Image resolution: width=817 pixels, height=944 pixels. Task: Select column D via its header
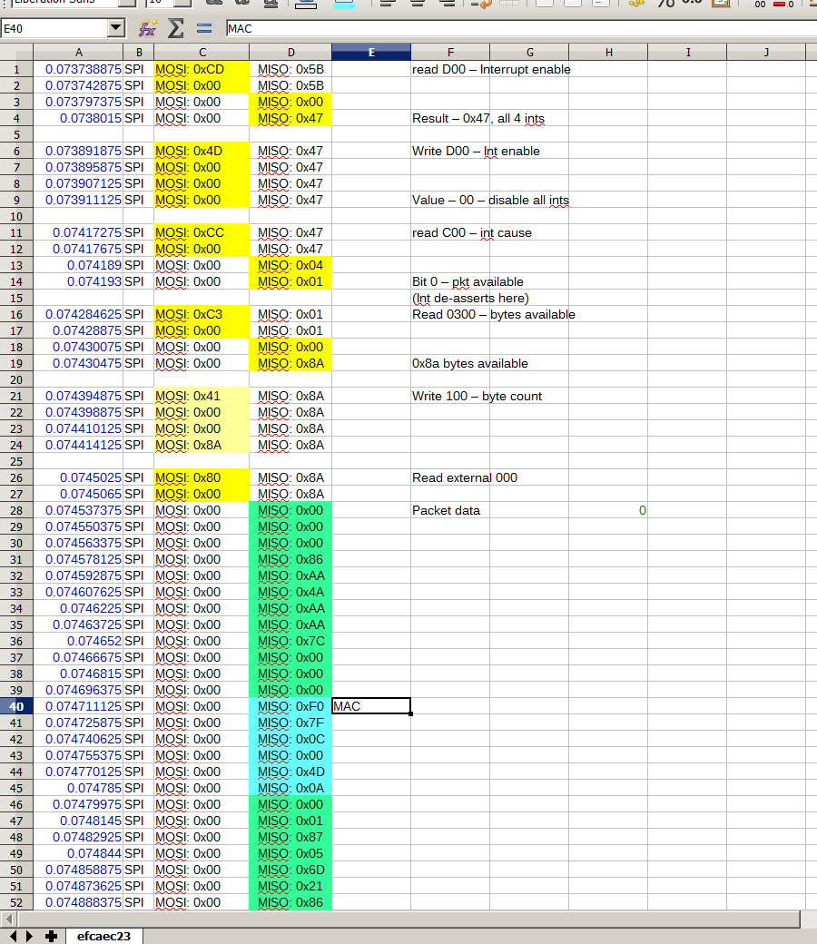click(x=290, y=52)
